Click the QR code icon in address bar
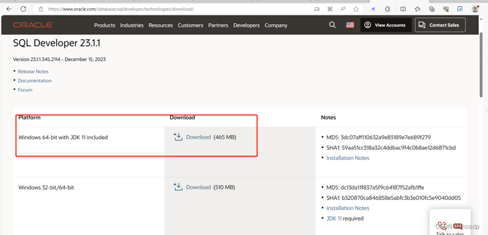The image size is (488, 235). [330, 9]
